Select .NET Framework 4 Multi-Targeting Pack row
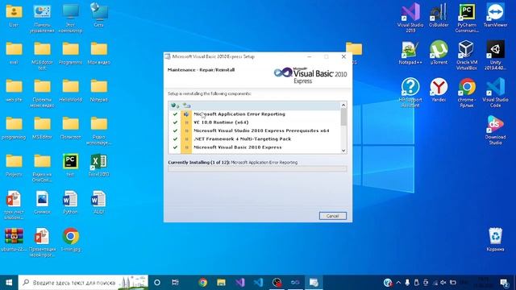The width and height of the screenshot is (516, 290). (x=255, y=139)
